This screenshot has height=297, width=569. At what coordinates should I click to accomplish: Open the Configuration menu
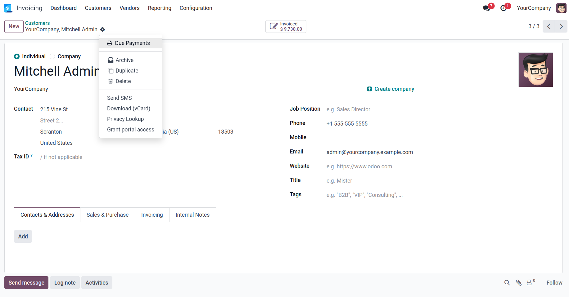[196, 8]
